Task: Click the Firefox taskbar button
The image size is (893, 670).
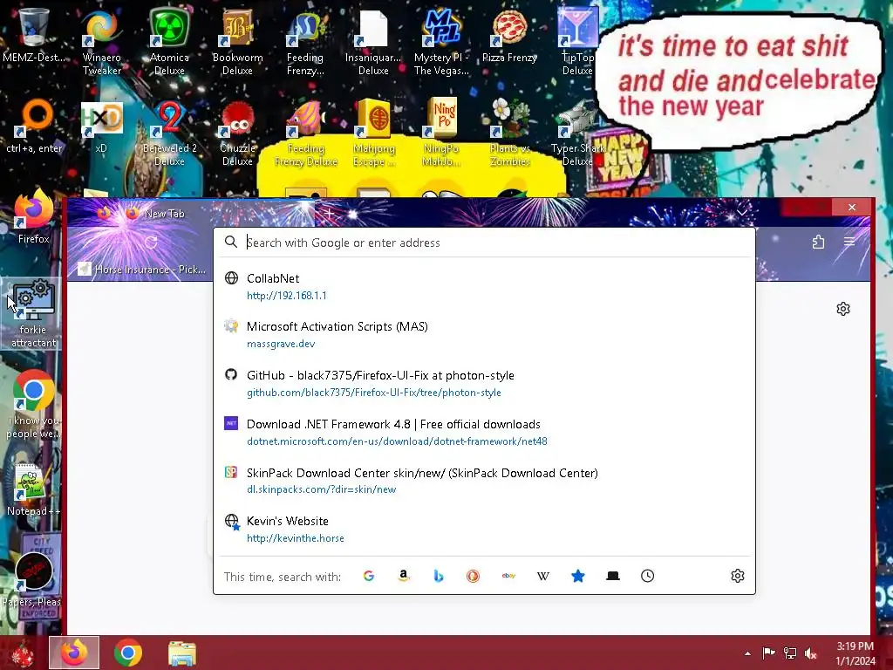Action: point(74,653)
